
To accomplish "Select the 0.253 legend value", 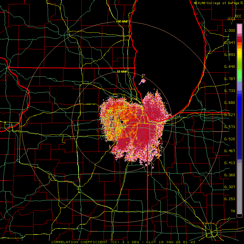I will coord(230,199).
